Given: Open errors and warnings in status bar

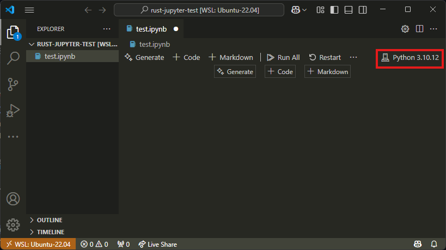Looking at the screenshot, I should (94, 245).
